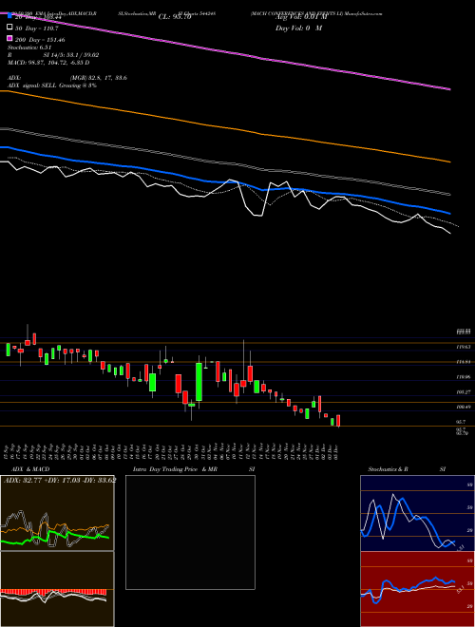Click the blue 20 Day legend swatch
This screenshot has width=475, height=627.
[x=9, y=16]
